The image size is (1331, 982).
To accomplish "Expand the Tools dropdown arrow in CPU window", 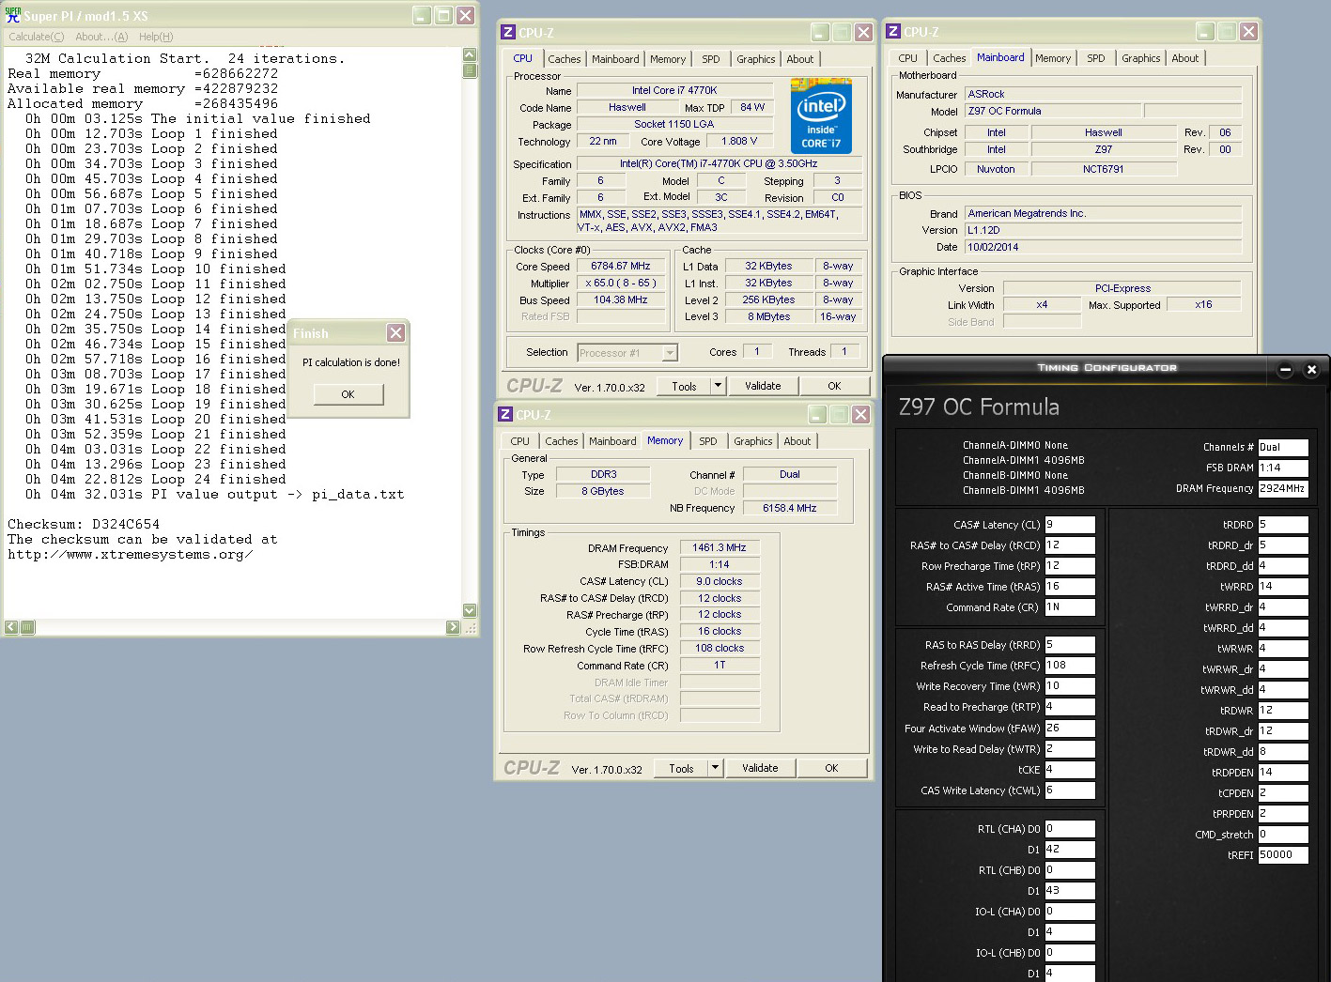I will coord(718,386).
